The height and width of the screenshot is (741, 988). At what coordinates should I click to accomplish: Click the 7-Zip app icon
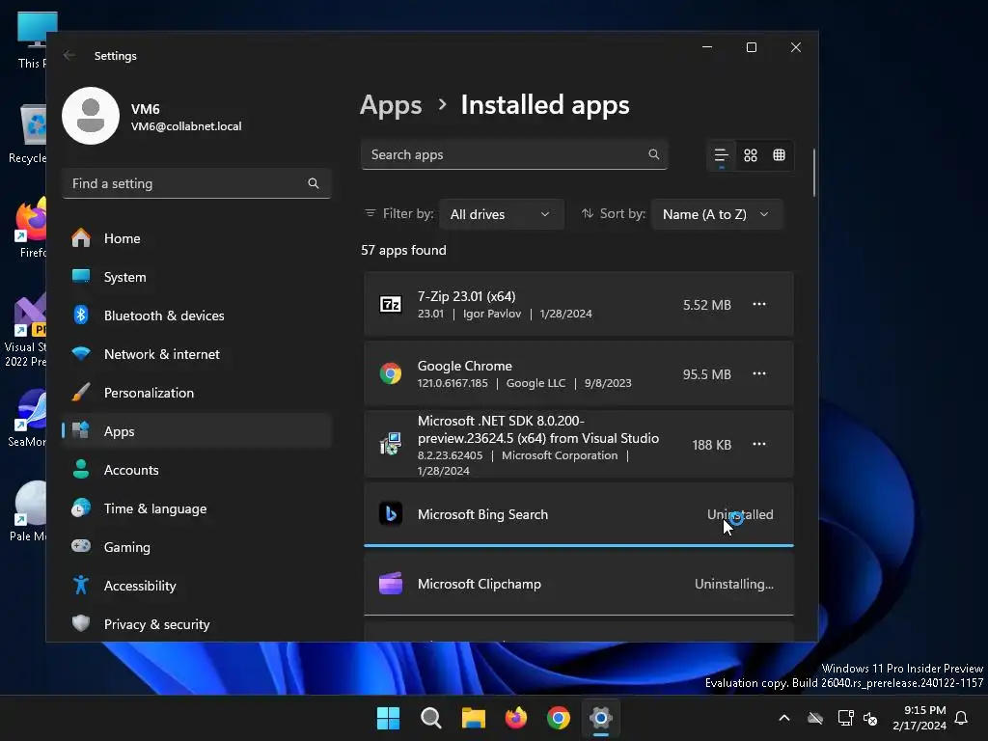[391, 304]
